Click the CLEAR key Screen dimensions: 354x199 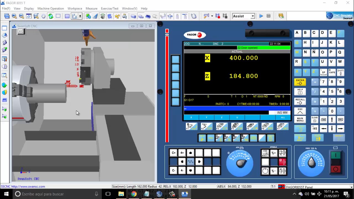click(x=315, y=120)
